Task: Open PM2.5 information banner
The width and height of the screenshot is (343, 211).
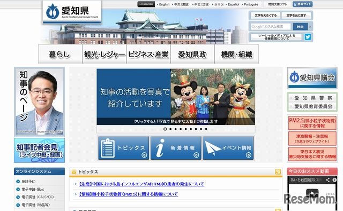Action: tap(312, 123)
